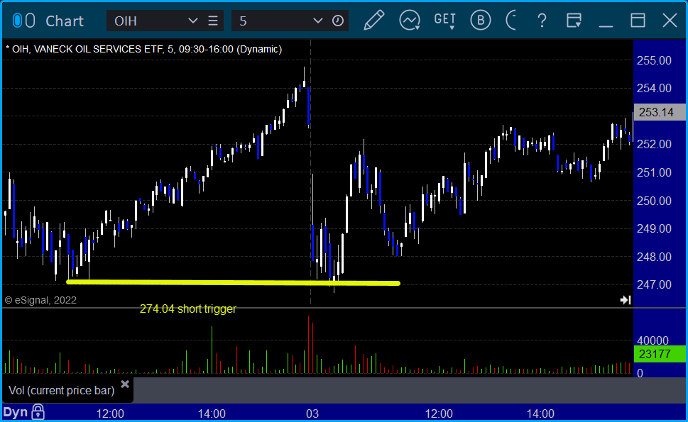Click the current price 253.14 marker
This screenshot has width=688, height=422.
pyautogui.click(x=660, y=112)
